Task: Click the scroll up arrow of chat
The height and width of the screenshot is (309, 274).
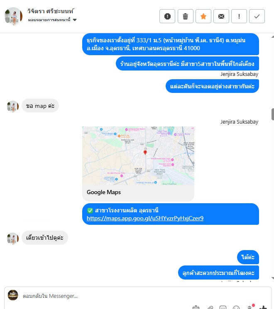Action: coord(273,36)
